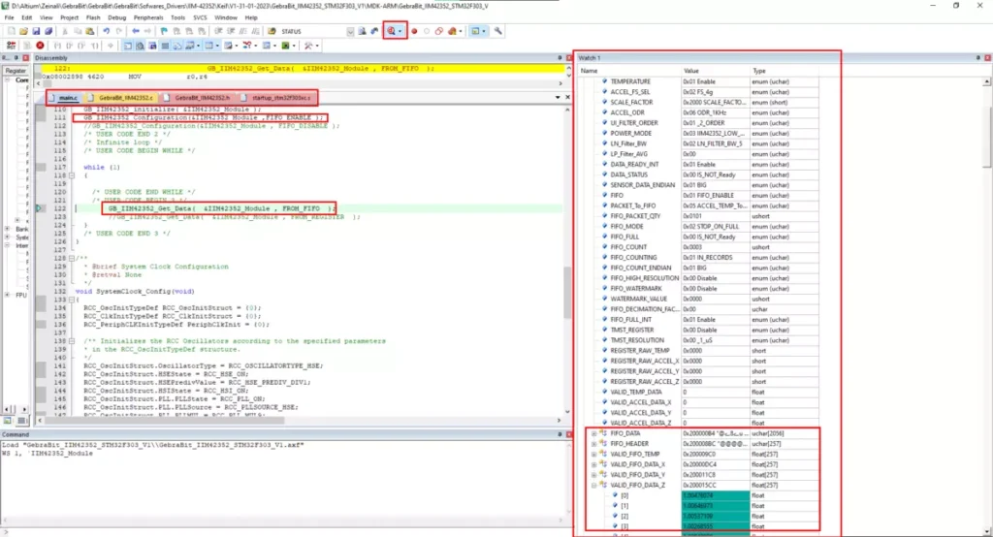Toggle the Disassembly Window toolbar button
Screen dimensions: 993x537
click(140, 46)
